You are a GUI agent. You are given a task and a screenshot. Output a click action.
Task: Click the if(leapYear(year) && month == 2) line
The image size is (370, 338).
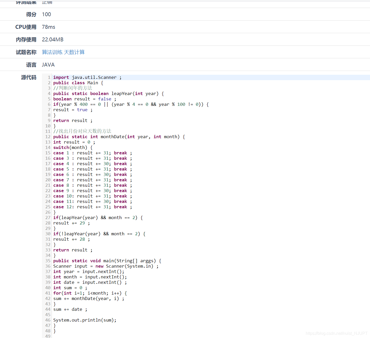tap(98, 218)
